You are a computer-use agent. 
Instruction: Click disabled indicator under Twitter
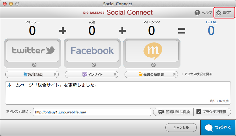point(34,65)
